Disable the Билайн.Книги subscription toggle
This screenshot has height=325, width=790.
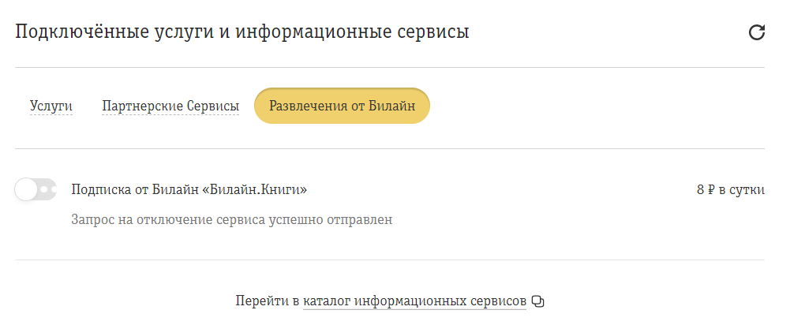(36, 189)
